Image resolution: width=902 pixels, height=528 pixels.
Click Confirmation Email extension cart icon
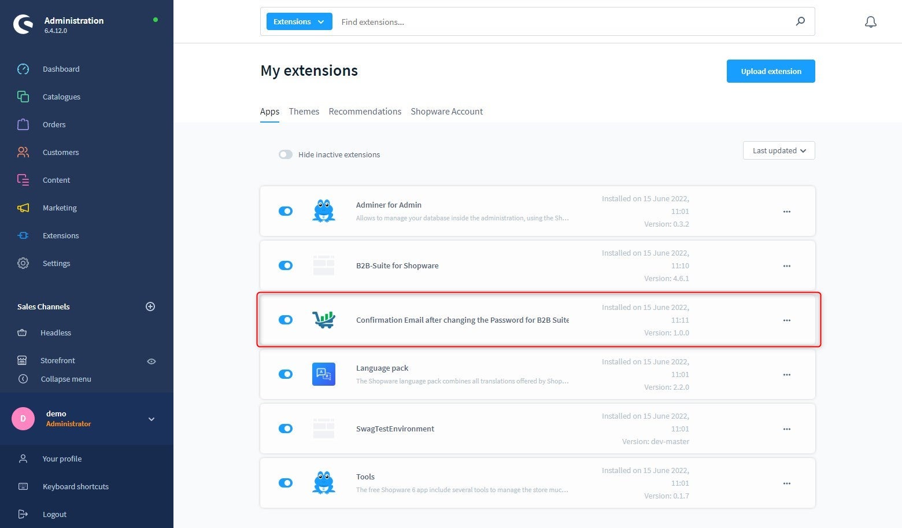tap(324, 320)
